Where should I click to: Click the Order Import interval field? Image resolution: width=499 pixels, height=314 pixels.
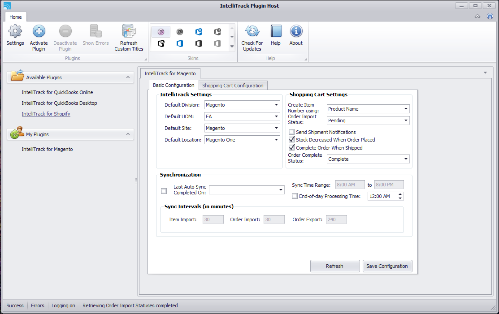274,219
